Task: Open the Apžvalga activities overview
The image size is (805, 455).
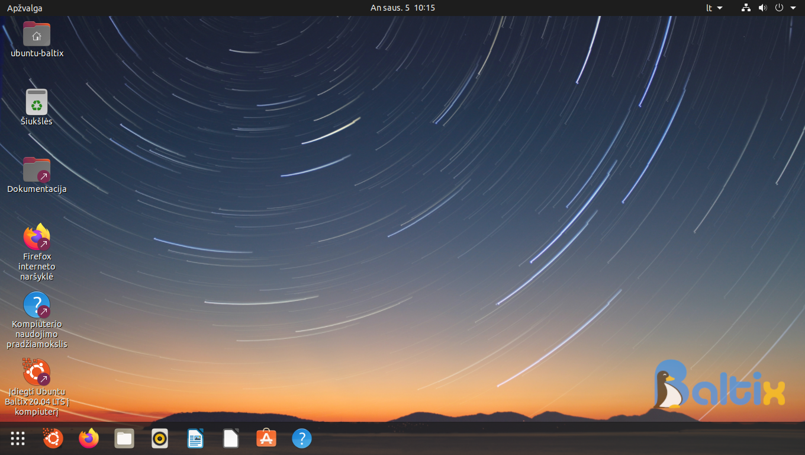Action: coord(24,8)
